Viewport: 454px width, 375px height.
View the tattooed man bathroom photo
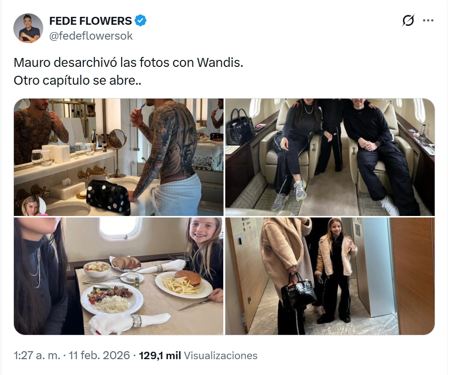119,157
